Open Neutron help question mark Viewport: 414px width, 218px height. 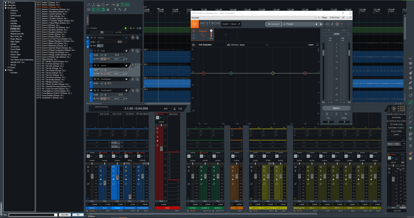tap(342, 24)
